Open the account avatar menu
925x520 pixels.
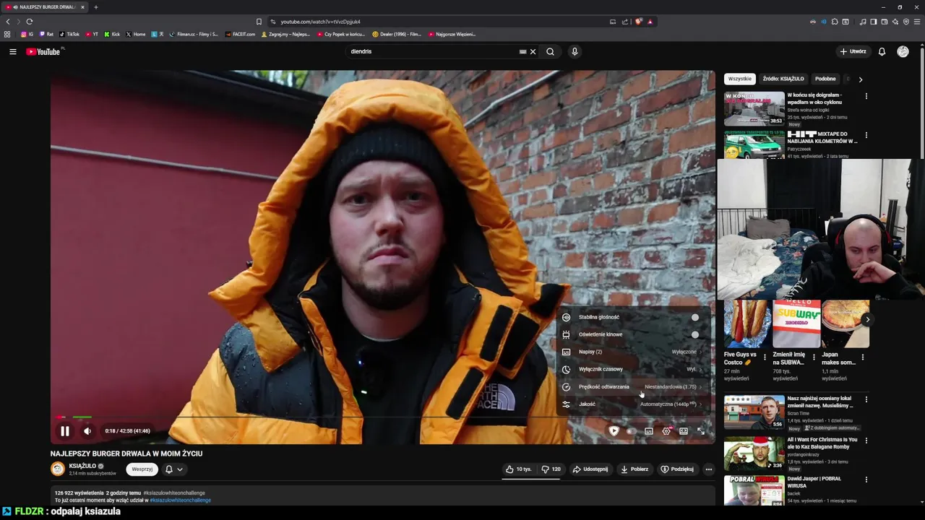[x=903, y=51]
